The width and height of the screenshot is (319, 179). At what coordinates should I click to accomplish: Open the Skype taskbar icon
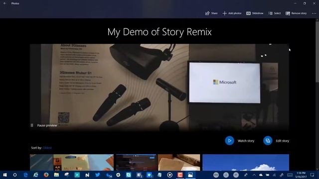tap(129, 175)
